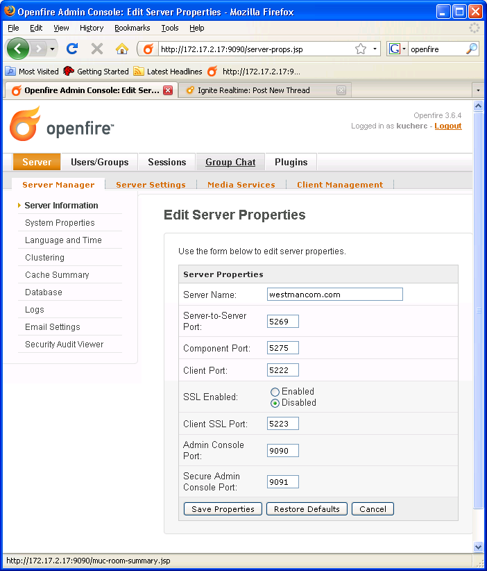The height and width of the screenshot is (571, 487).
Task: Open the Media Services subtab
Action: point(241,185)
